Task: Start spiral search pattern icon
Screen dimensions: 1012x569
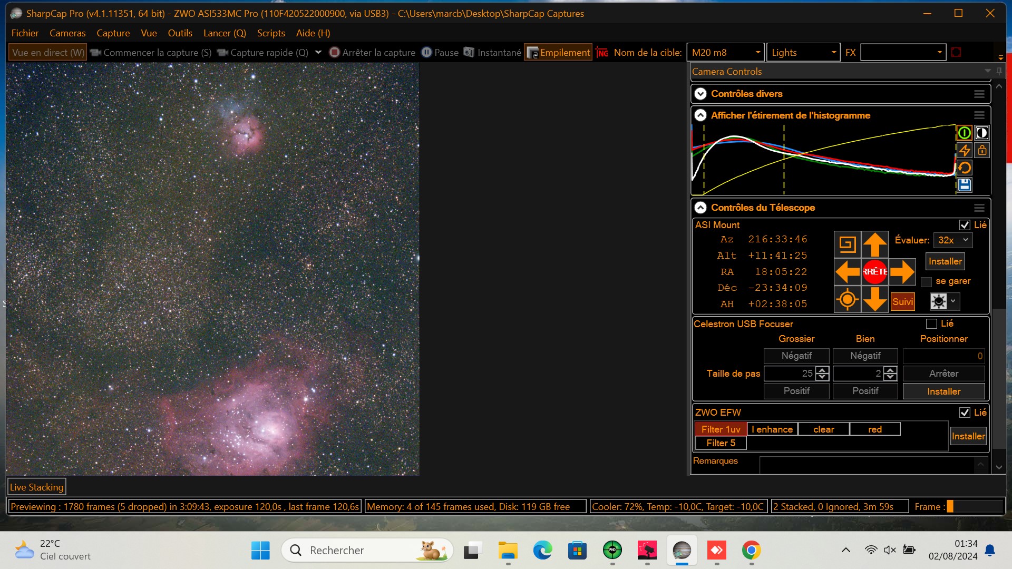Action: [848, 244]
